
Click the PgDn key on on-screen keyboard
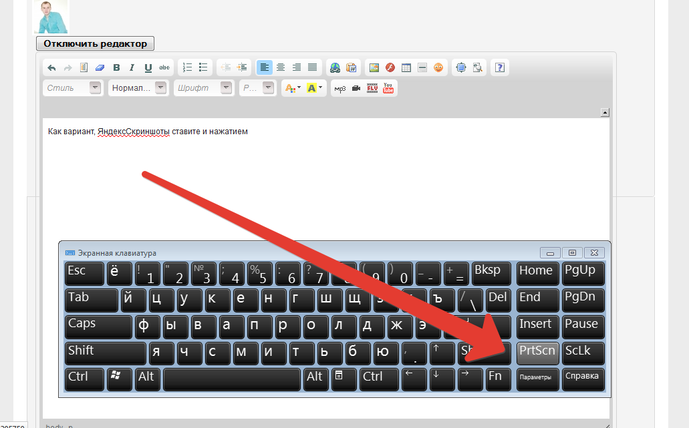click(x=583, y=300)
